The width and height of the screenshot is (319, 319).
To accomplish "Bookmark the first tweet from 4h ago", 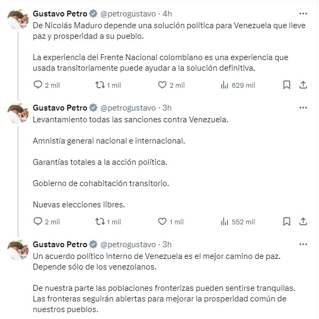I will [287, 85].
